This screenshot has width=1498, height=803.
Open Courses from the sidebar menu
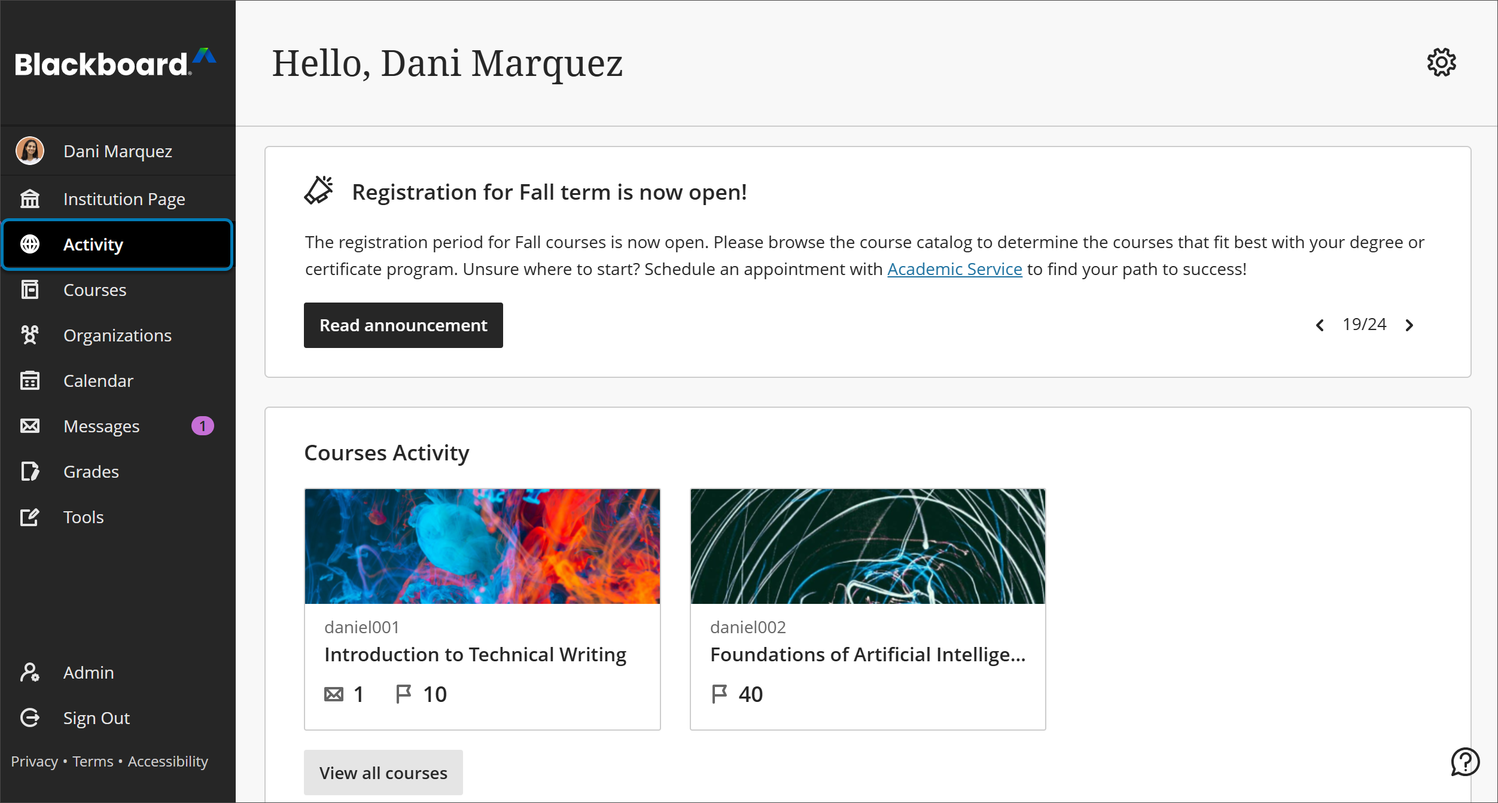95,289
